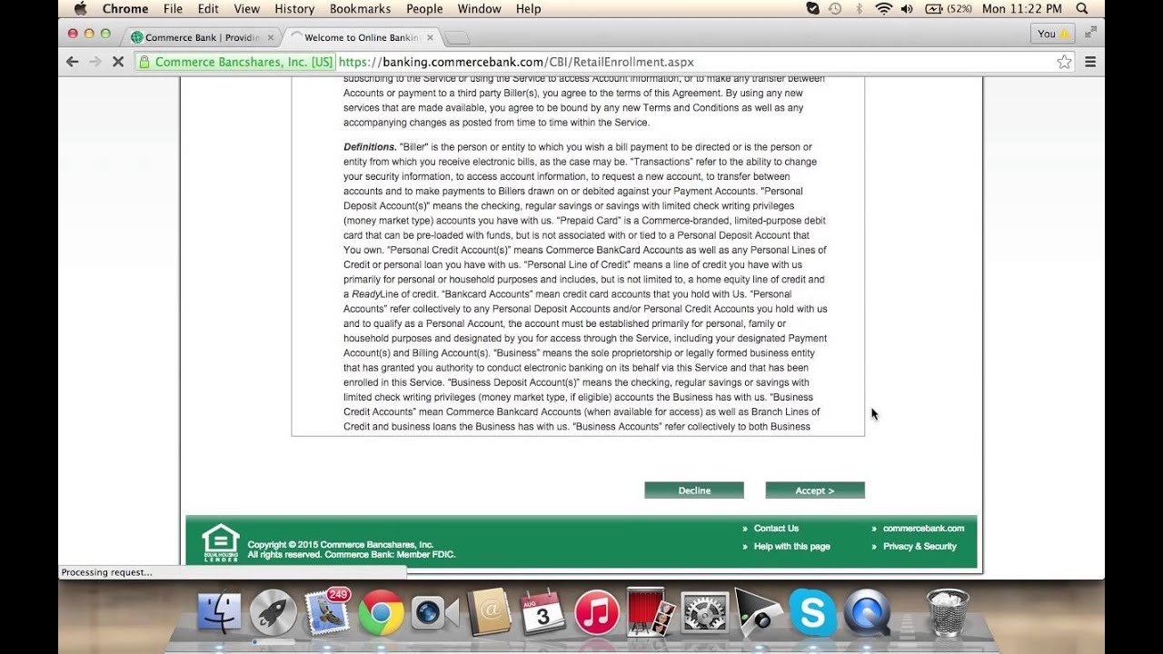Open the Help menu

[528, 8]
